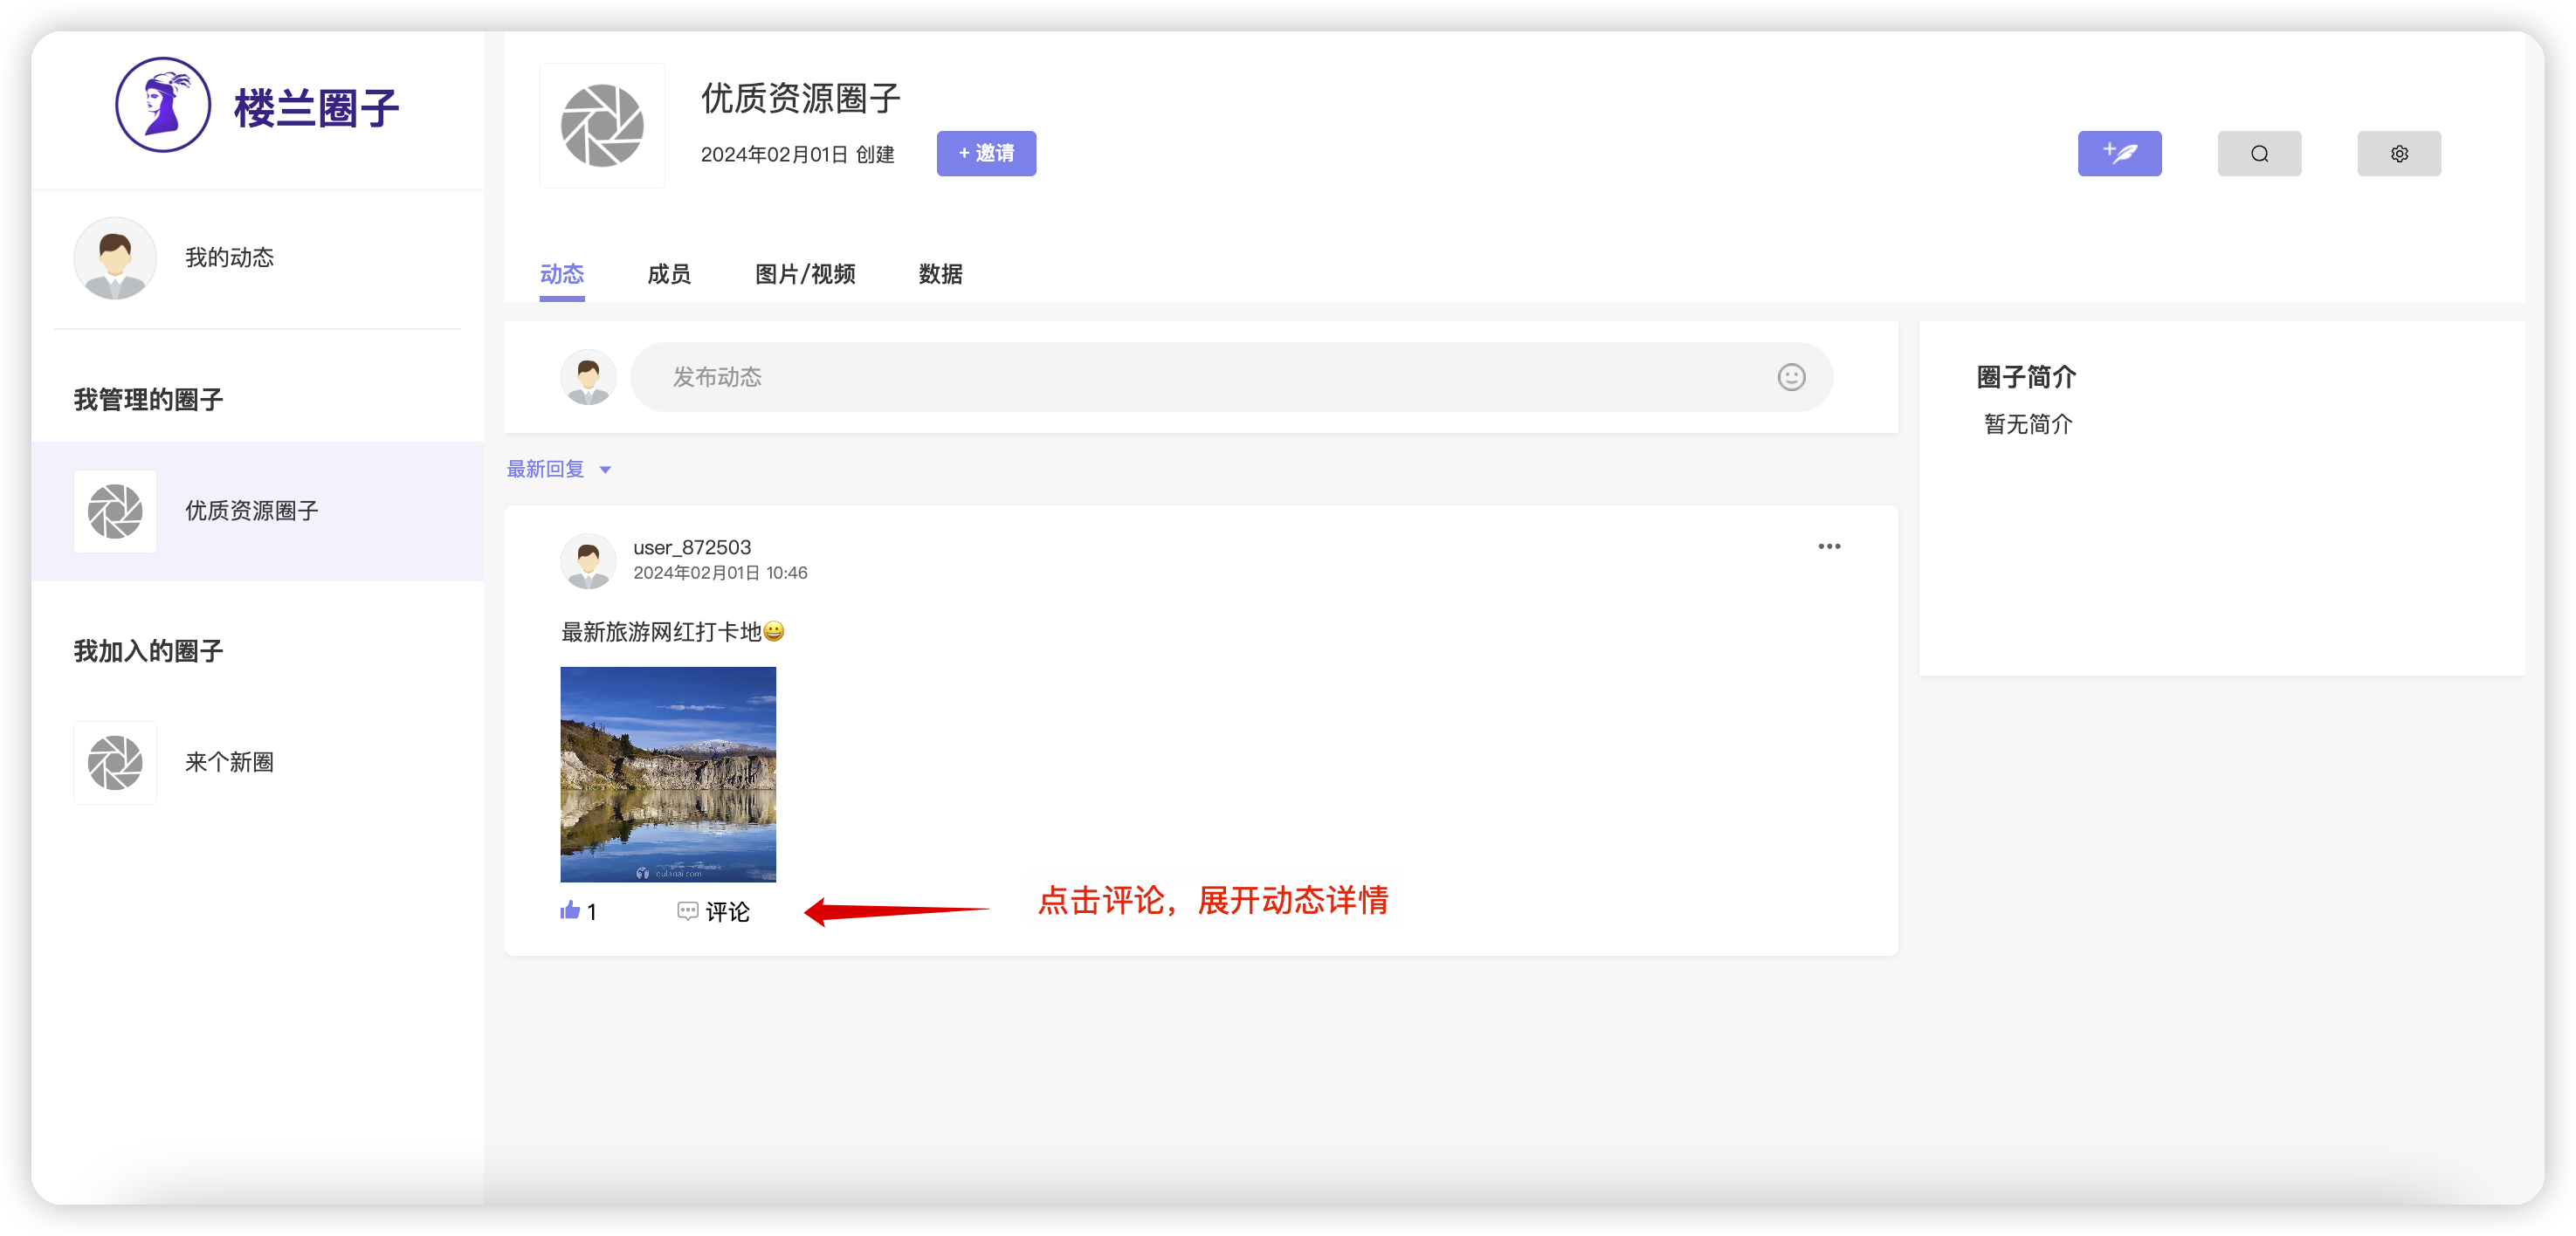Image resolution: width=2576 pixels, height=1236 pixels.
Task: Click the user_872503 username
Action: click(692, 547)
